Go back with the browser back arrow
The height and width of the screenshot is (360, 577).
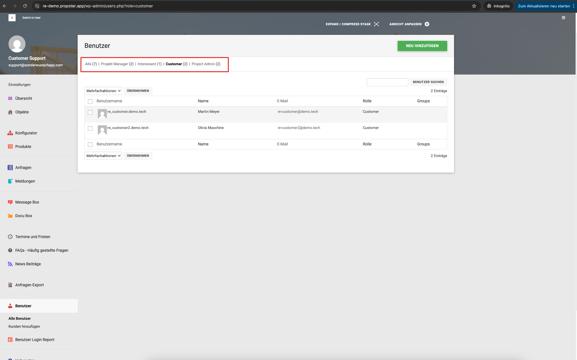tap(5, 6)
